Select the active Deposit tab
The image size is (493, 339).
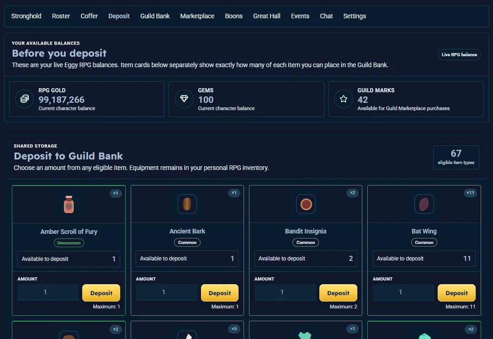tap(119, 16)
